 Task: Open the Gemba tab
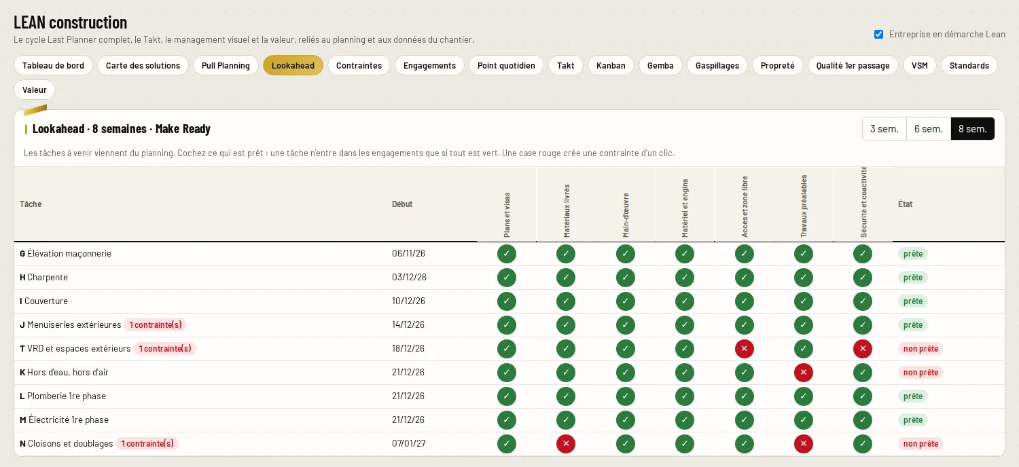click(x=660, y=66)
